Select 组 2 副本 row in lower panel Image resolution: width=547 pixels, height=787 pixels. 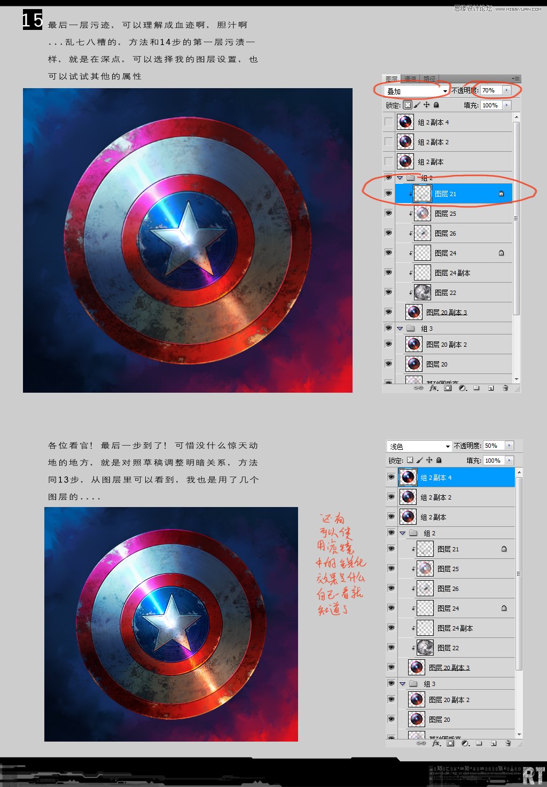456,517
